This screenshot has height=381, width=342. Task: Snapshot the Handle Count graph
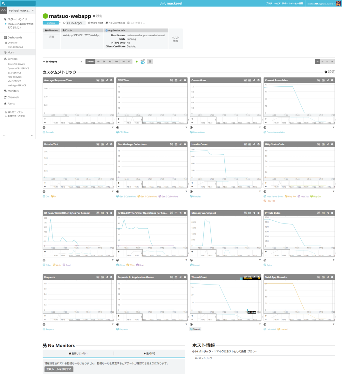250,144
